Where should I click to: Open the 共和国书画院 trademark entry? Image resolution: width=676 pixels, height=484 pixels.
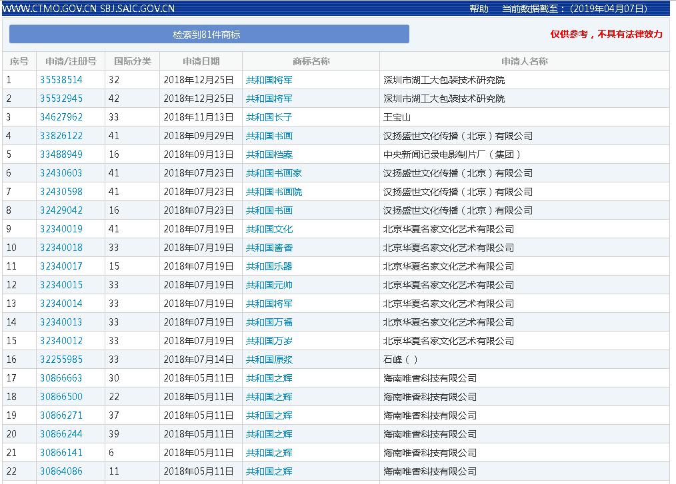click(x=273, y=192)
